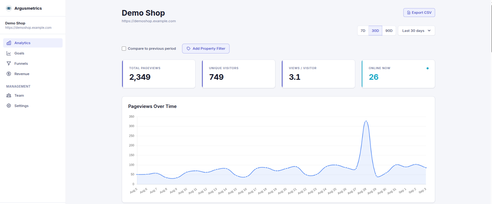This screenshot has width=492, height=204.
Task: Click the Aug 28 peak point on chart
Action: point(366,121)
